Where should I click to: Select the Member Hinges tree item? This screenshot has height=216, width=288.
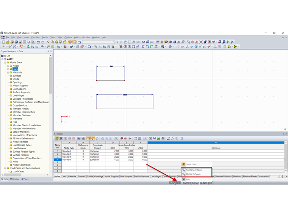(20, 109)
